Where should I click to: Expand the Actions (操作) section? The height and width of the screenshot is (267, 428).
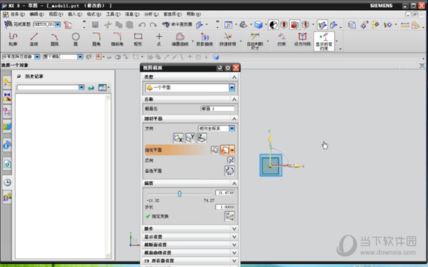(234, 228)
